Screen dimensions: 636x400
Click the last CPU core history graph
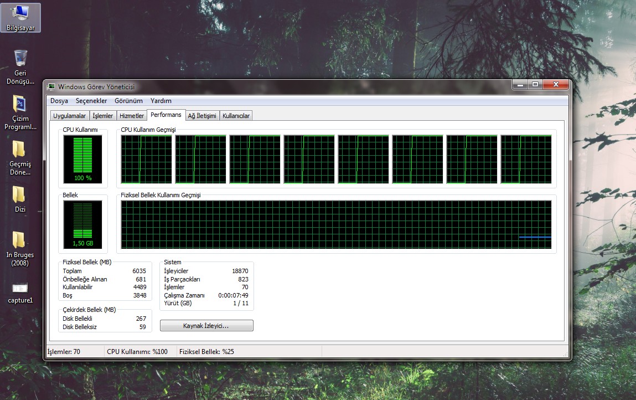pos(526,159)
